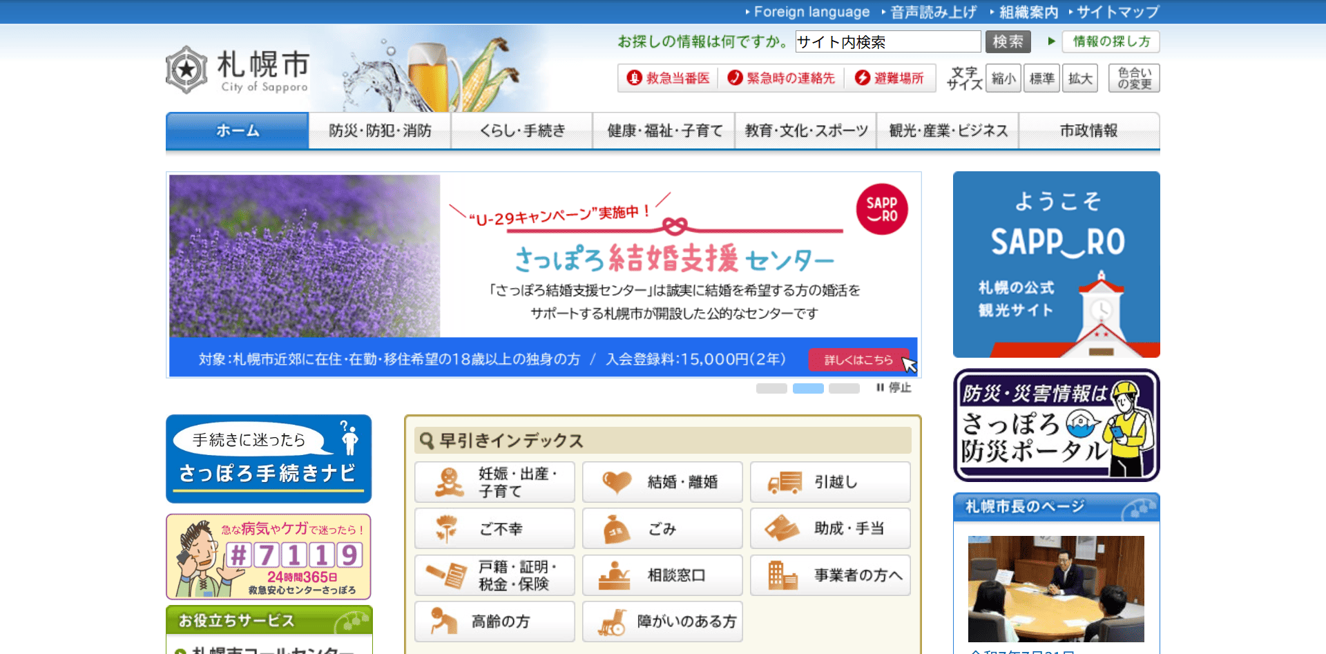
Task: Click the 結婚・離婚 heart icon tile
Action: click(x=662, y=482)
